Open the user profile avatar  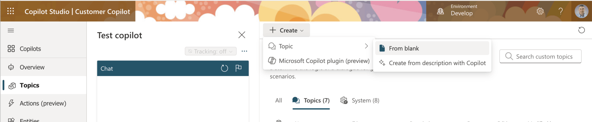(581, 11)
